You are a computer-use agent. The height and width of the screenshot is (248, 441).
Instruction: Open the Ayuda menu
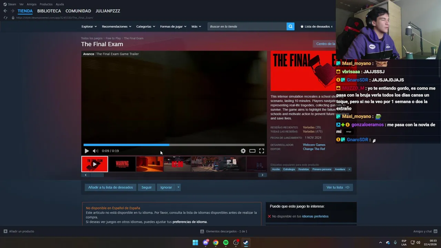coord(60,4)
